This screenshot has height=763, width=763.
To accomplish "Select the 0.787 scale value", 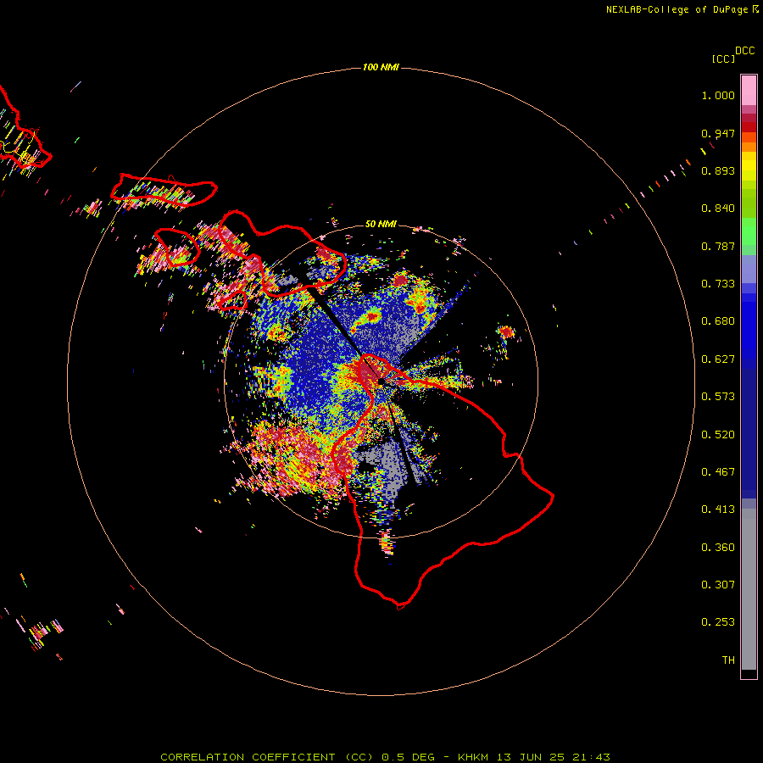I will pyautogui.click(x=718, y=246).
